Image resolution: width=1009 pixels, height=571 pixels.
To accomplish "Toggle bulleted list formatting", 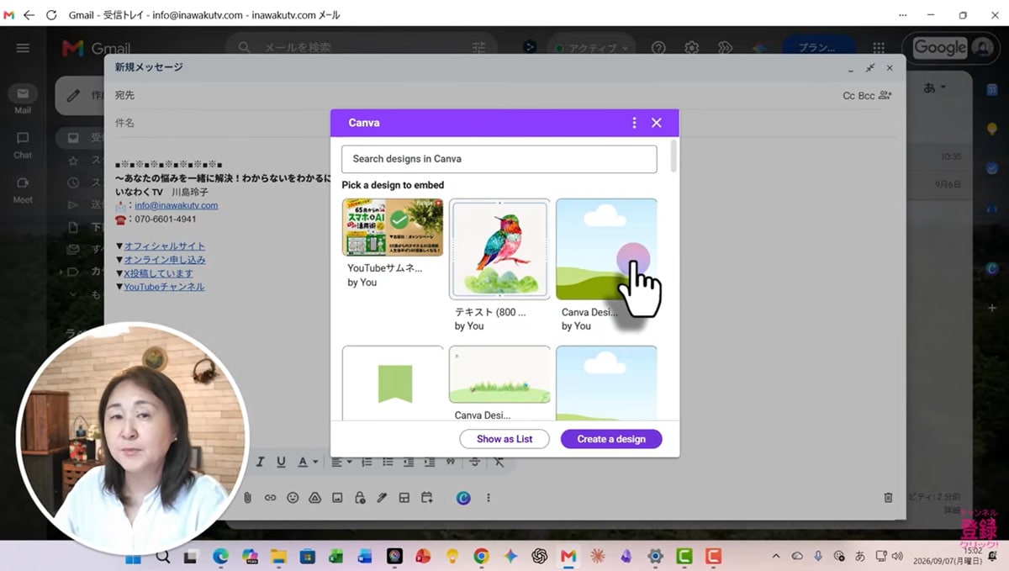I will coord(388,462).
